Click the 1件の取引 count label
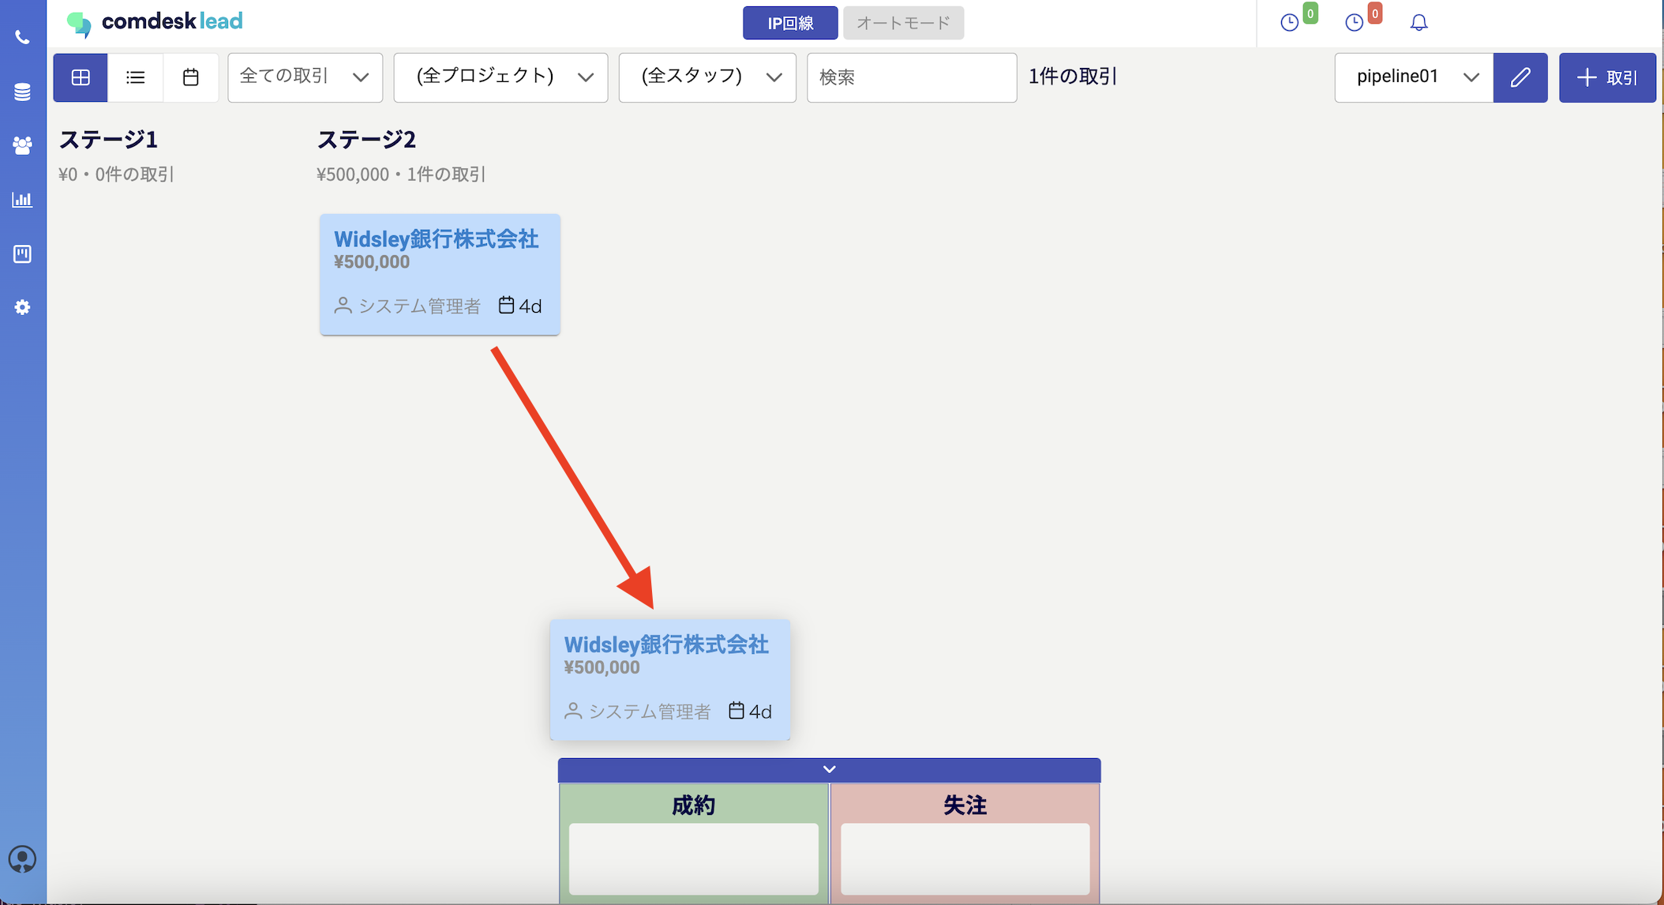Viewport: 1664px width, 905px height. [1073, 77]
